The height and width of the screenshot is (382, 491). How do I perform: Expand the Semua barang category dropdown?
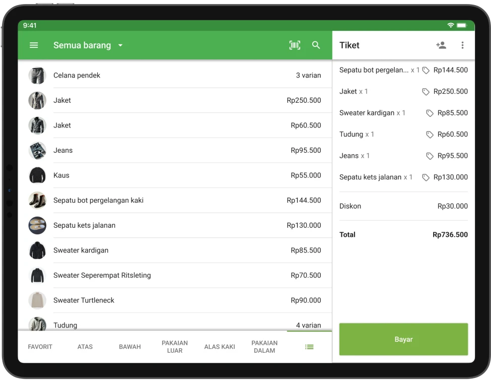click(x=120, y=45)
